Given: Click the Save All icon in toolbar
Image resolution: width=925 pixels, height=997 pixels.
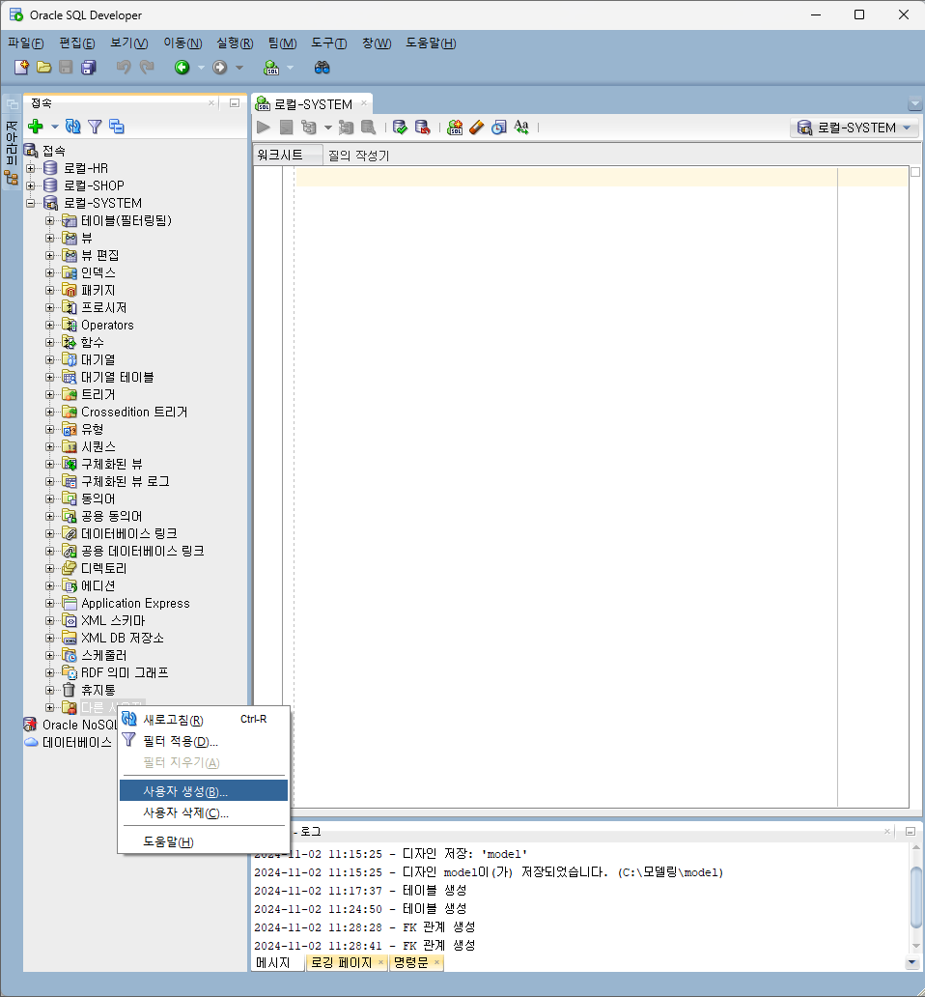Looking at the screenshot, I should click(x=88, y=67).
